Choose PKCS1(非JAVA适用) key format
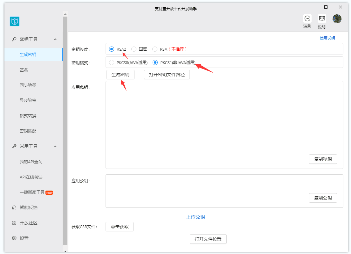The width and height of the screenshot is (351, 254). click(155, 62)
